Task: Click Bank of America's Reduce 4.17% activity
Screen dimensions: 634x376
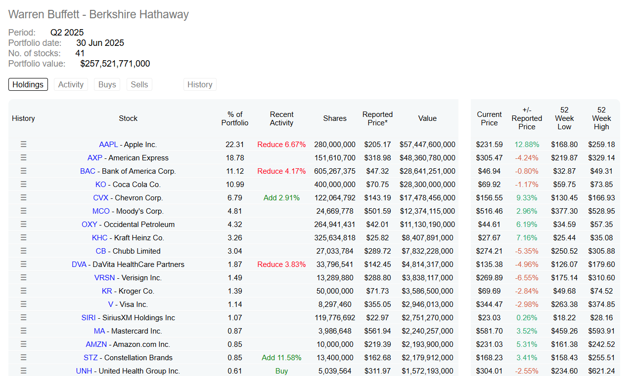Action: pos(281,171)
